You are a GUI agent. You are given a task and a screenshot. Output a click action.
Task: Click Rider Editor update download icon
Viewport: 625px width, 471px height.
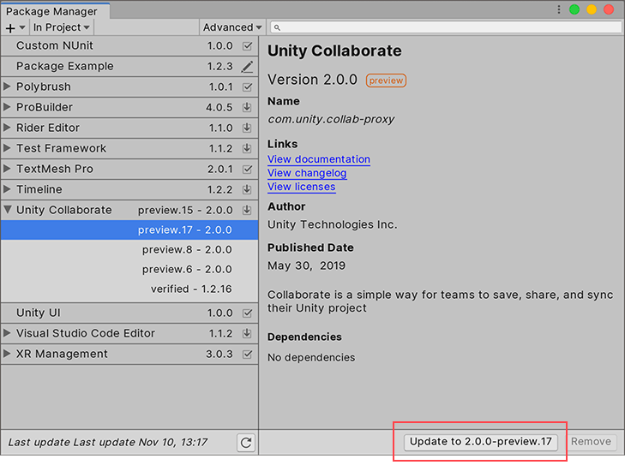tap(247, 128)
